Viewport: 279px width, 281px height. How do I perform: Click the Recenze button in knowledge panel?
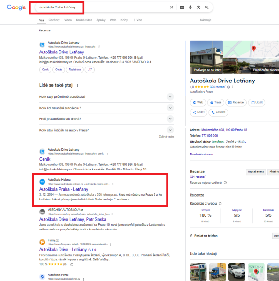point(236,103)
